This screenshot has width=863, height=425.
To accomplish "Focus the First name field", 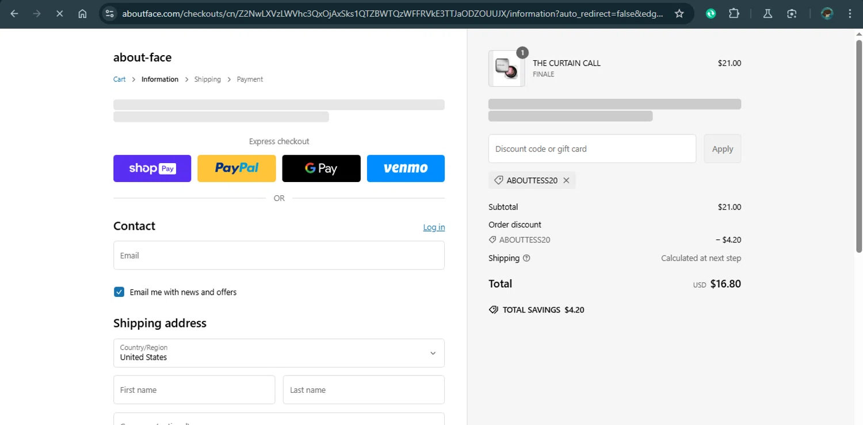I will [194, 390].
